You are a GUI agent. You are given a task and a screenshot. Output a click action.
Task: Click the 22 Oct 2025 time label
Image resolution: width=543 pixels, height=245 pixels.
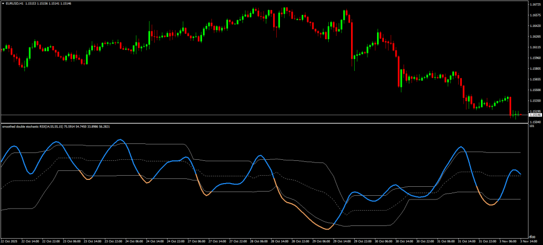(11, 241)
